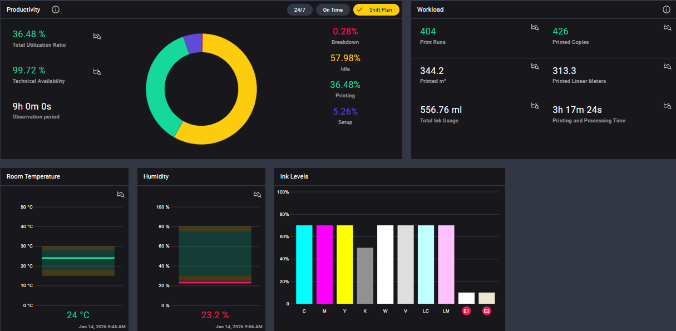Select the 24/7 time mode
The height and width of the screenshot is (331, 676).
[x=299, y=10]
